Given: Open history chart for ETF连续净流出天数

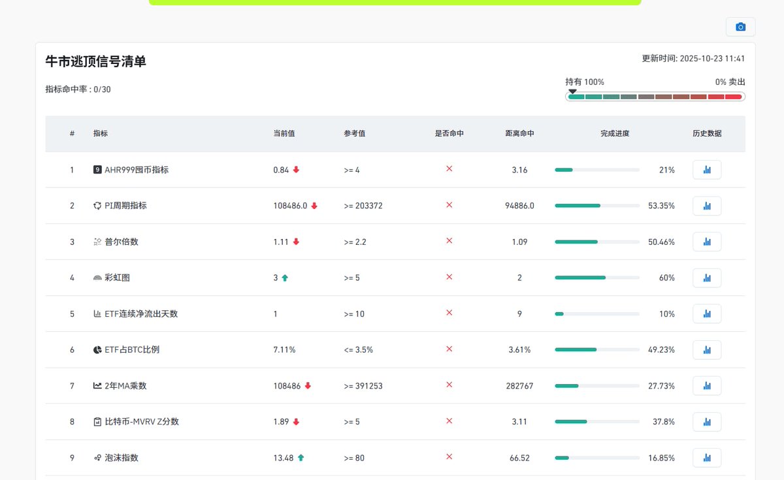Looking at the screenshot, I should [707, 313].
